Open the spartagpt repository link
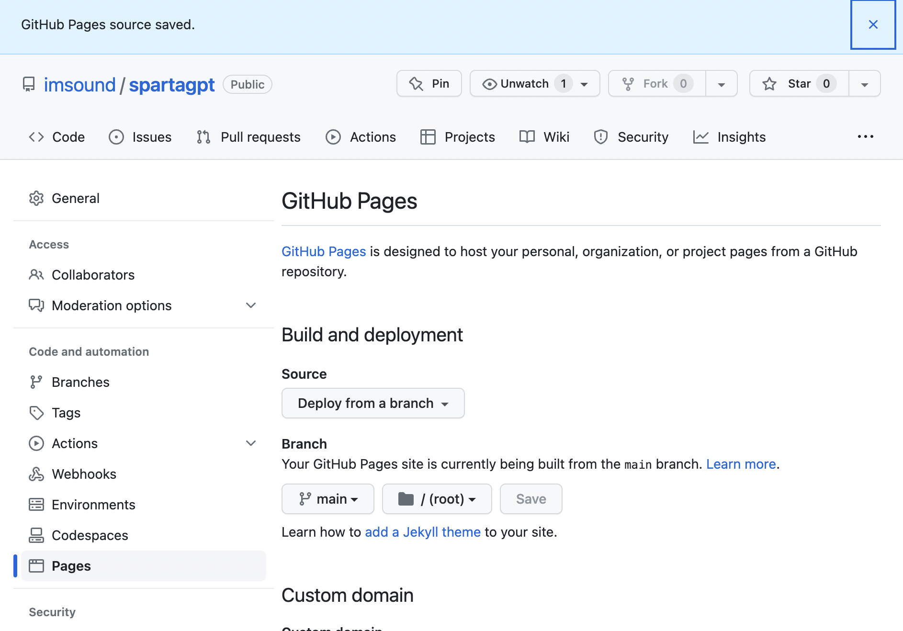903x631 pixels. (x=172, y=85)
